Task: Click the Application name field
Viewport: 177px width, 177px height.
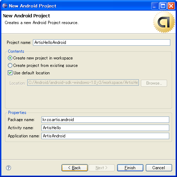Action: coord(105,136)
